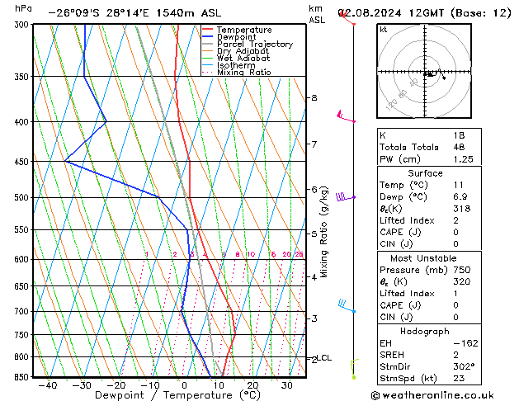Click the 30 temperature axis label
The height and width of the screenshot is (401, 519).
[x=286, y=385]
